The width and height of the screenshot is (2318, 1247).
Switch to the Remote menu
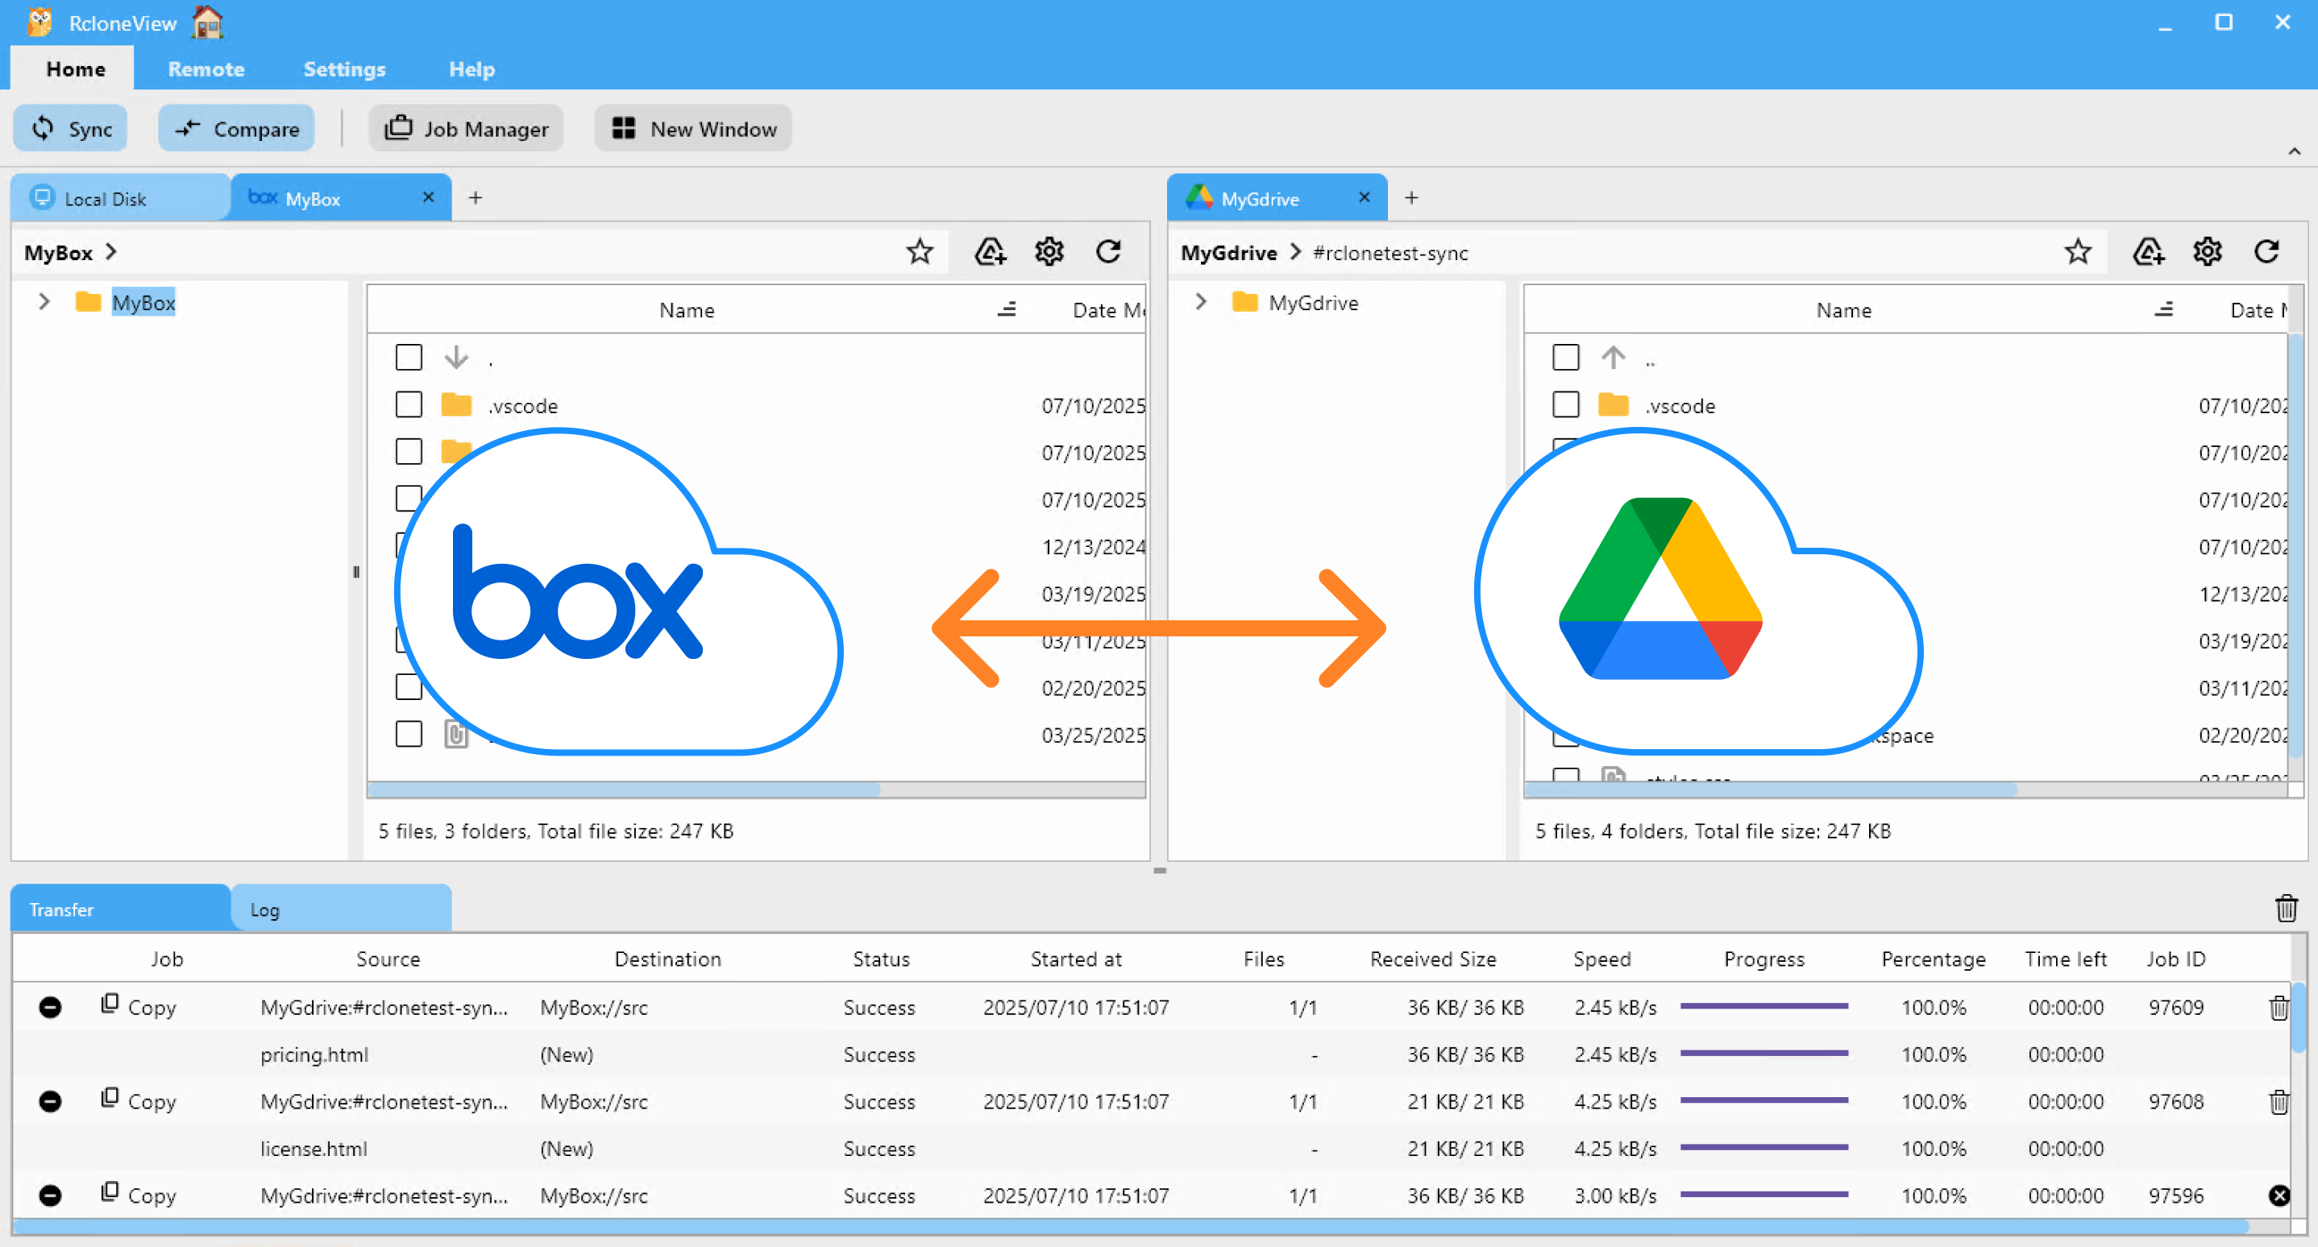point(206,68)
